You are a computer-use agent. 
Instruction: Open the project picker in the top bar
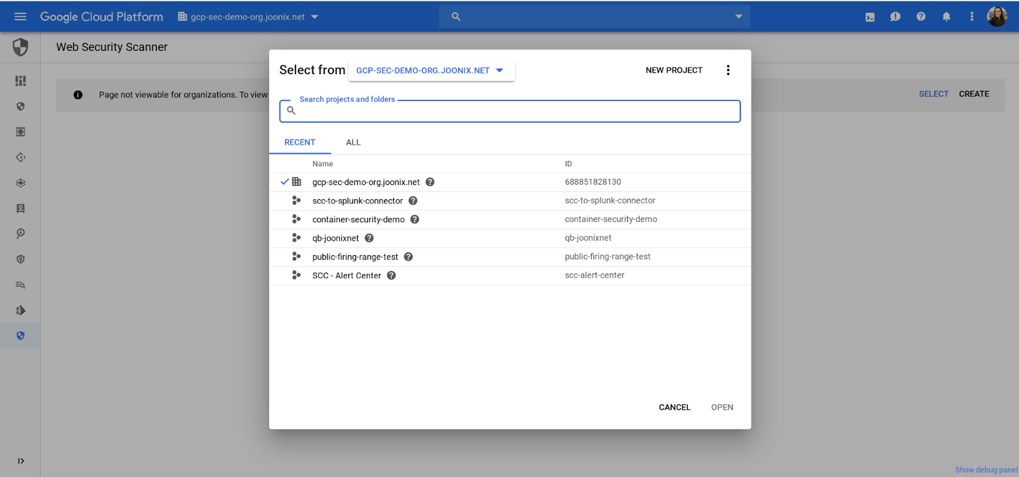click(248, 17)
